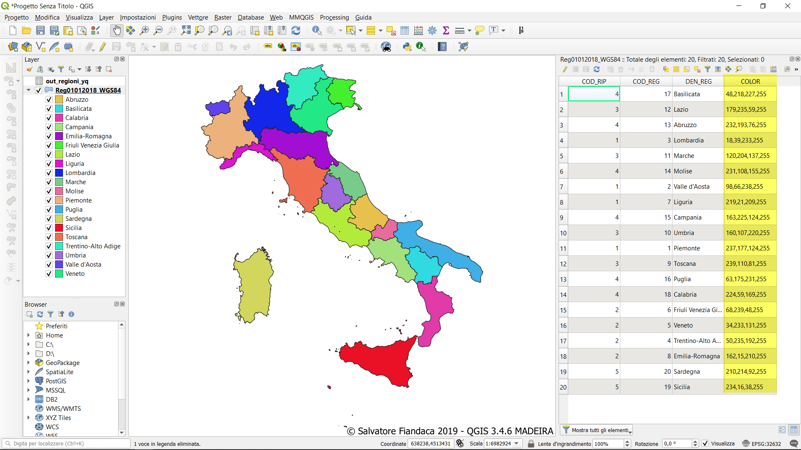Click the Save Project floppy icon
Image resolution: width=801 pixels, height=450 pixels.
click(x=40, y=30)
